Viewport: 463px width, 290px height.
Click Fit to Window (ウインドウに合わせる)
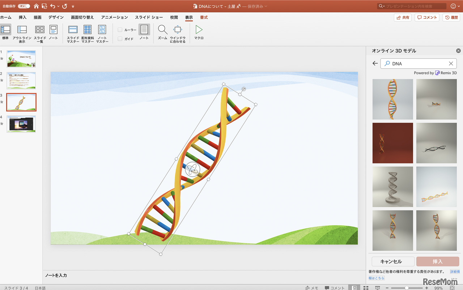[x=178, y=34]
